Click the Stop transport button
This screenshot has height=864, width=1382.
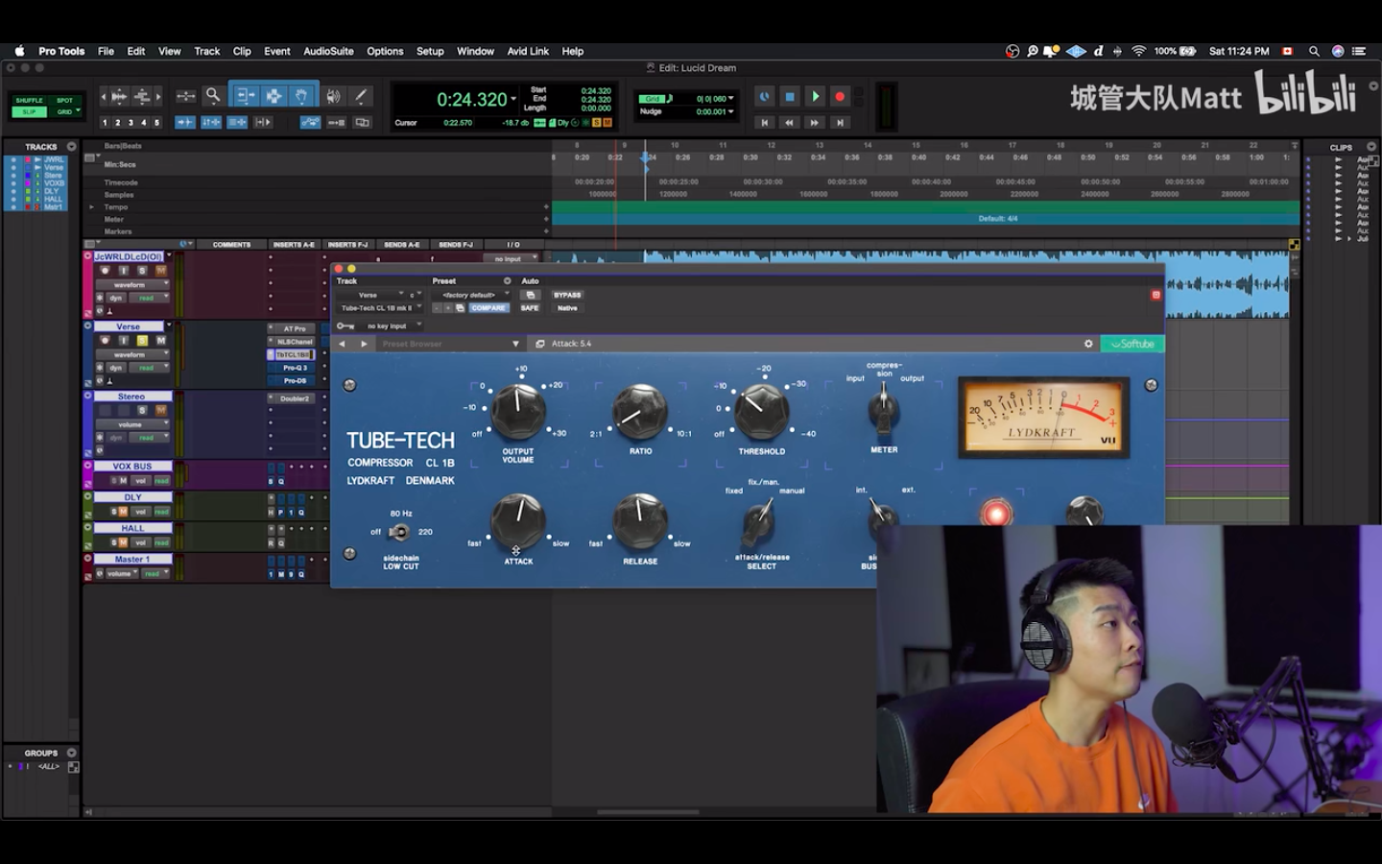pyautogui.click(x=790, y=97)
